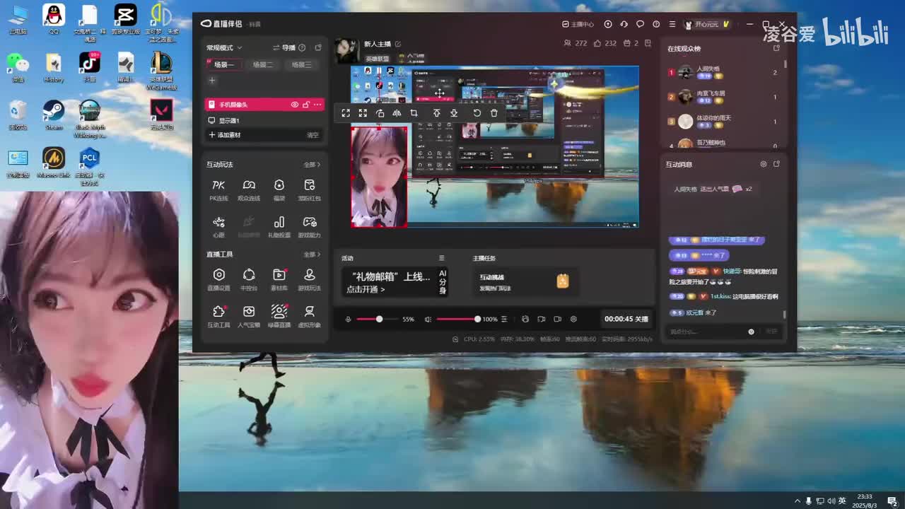Image resolution: width=905 pixels, height=509 pixels.
Task: Pop out the 在线观众榜 panel
Action: tap(776, 48)
